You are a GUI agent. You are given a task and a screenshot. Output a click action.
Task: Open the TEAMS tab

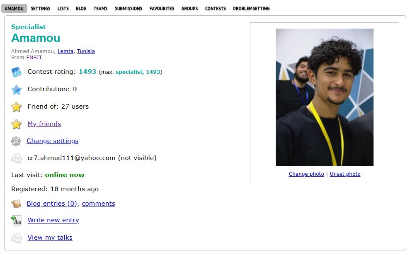click(x=101, y=9)
